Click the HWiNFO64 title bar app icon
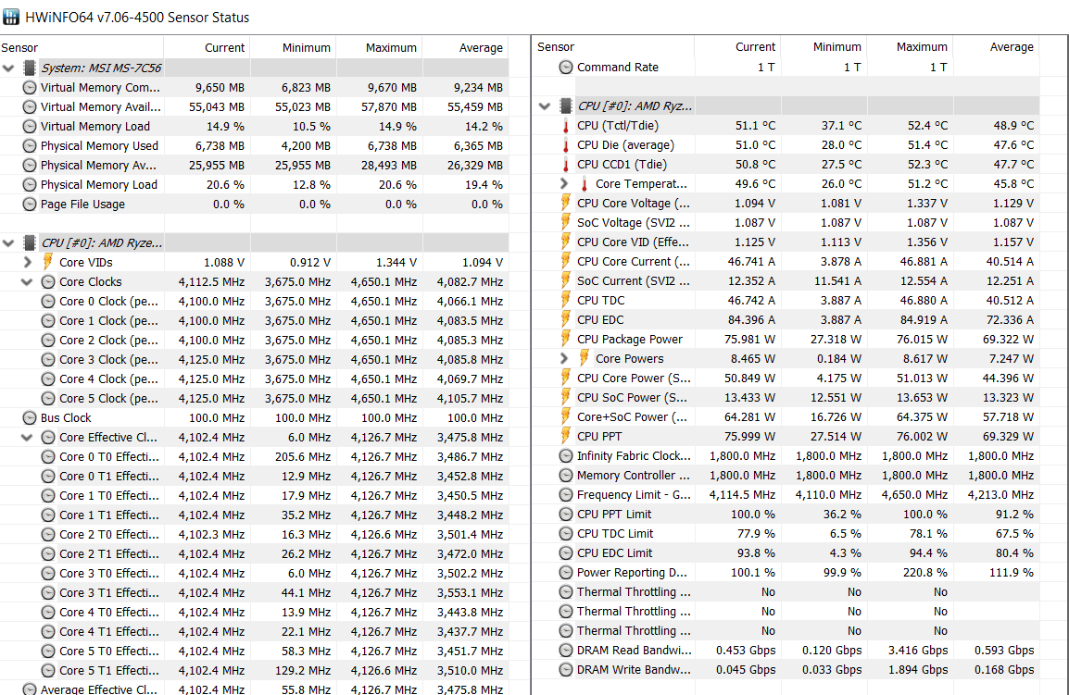Image resolution: width=1069 pixels, height=695 pixels. [12, 17]
